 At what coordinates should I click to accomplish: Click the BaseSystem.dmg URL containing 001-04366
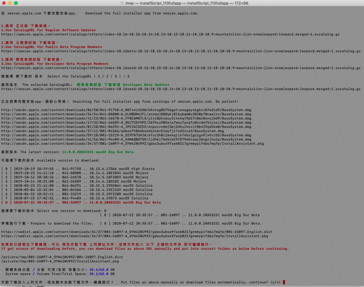coord(112,131)
